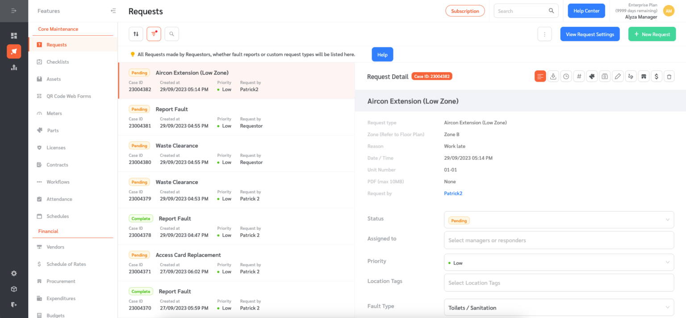Delete the request via the trash icon
The image size is (686, 318).
[x=669, y=76]
